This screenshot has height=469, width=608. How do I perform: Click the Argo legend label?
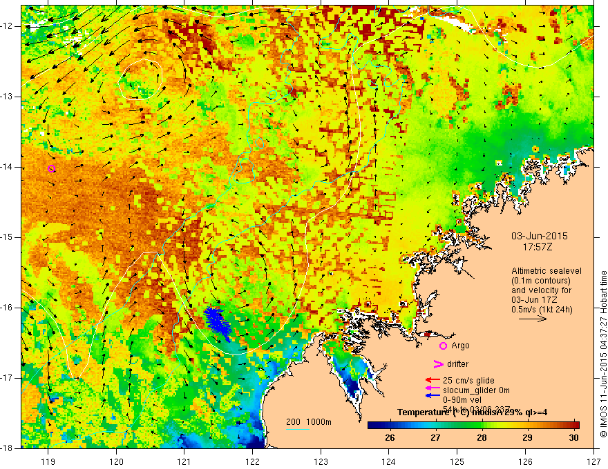[x=460, y=346]
